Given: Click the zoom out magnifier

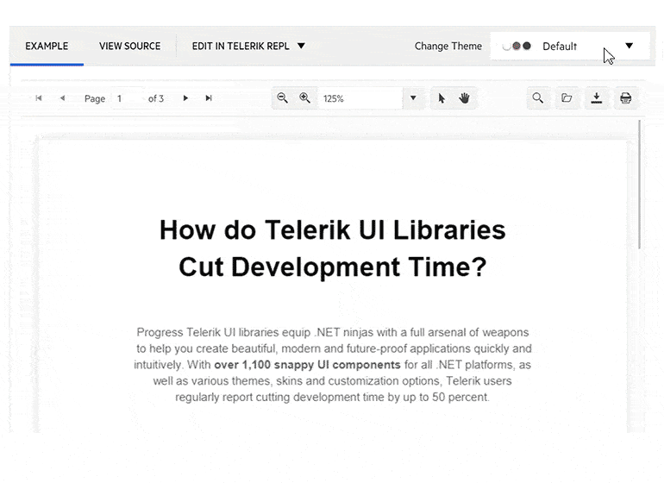Looking at the screenshot, I should (282, 98).
